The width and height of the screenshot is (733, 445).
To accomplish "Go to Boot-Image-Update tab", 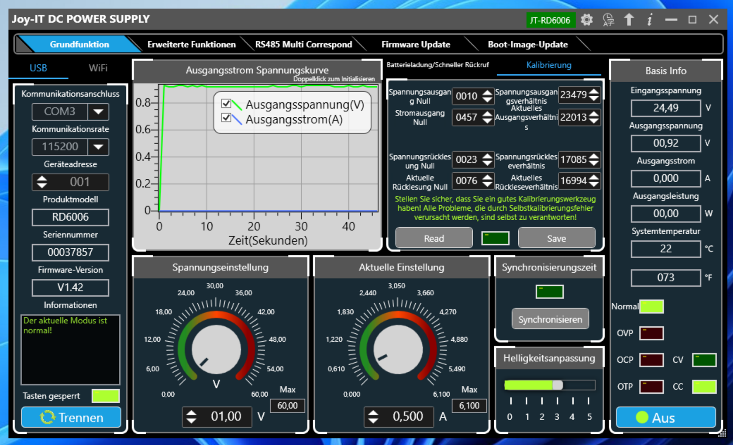I will [x=528, y=45].
